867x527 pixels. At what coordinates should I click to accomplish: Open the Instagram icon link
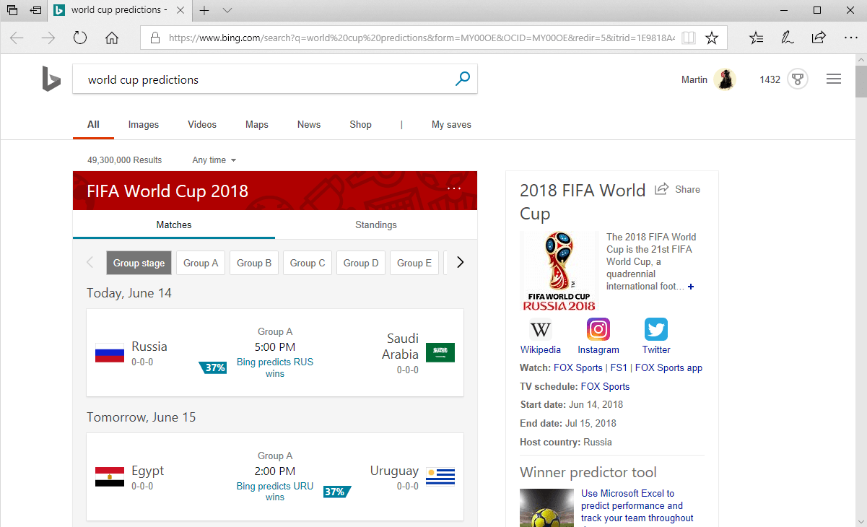tap(598, 329)
